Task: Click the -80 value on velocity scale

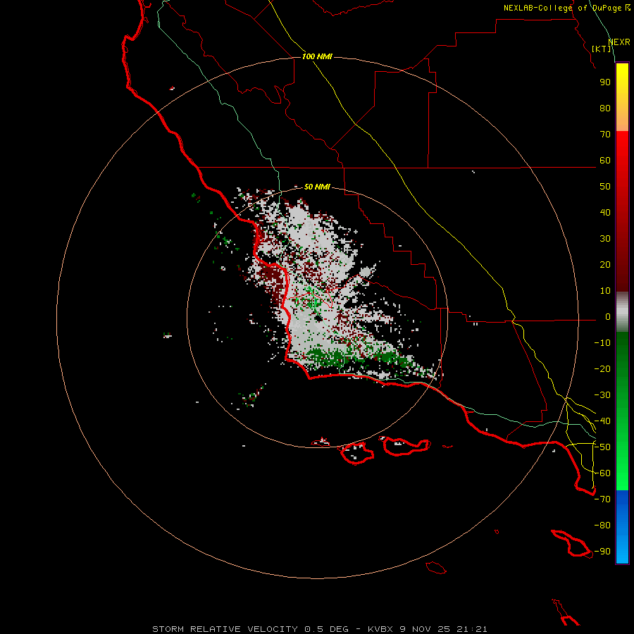Action: [x=602, y=526]
